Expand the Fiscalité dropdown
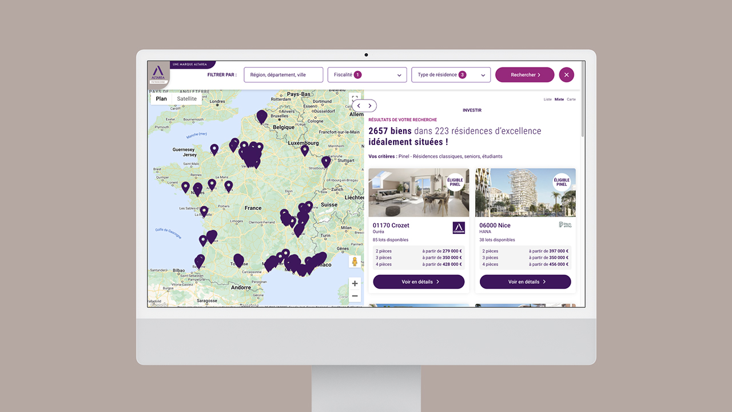Viewport: 732px width, 412px height. (x=367, y=75)
